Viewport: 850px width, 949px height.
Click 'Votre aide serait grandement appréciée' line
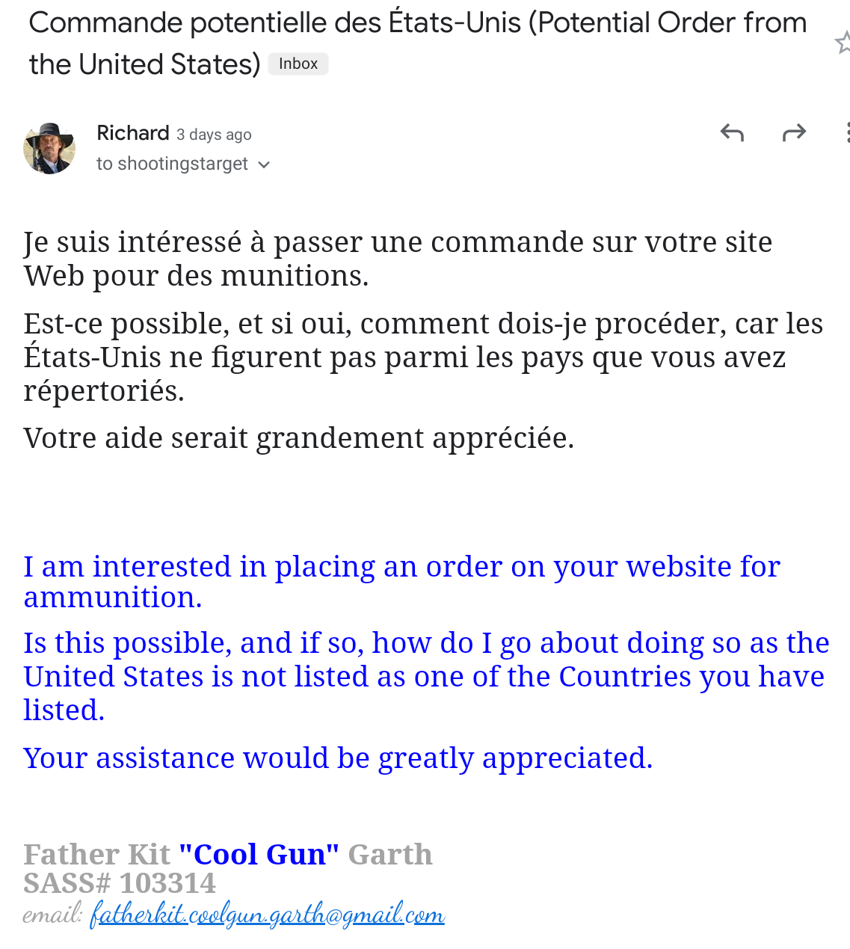click(x=299, y=438)
